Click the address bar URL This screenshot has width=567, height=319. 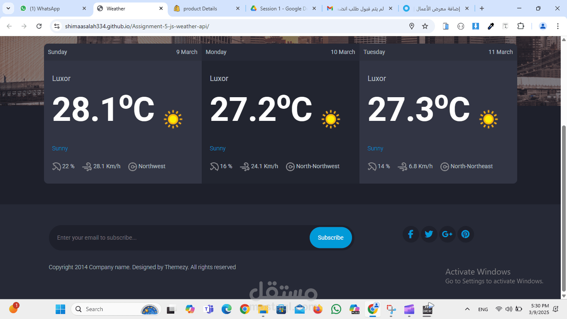click(137, 26)
